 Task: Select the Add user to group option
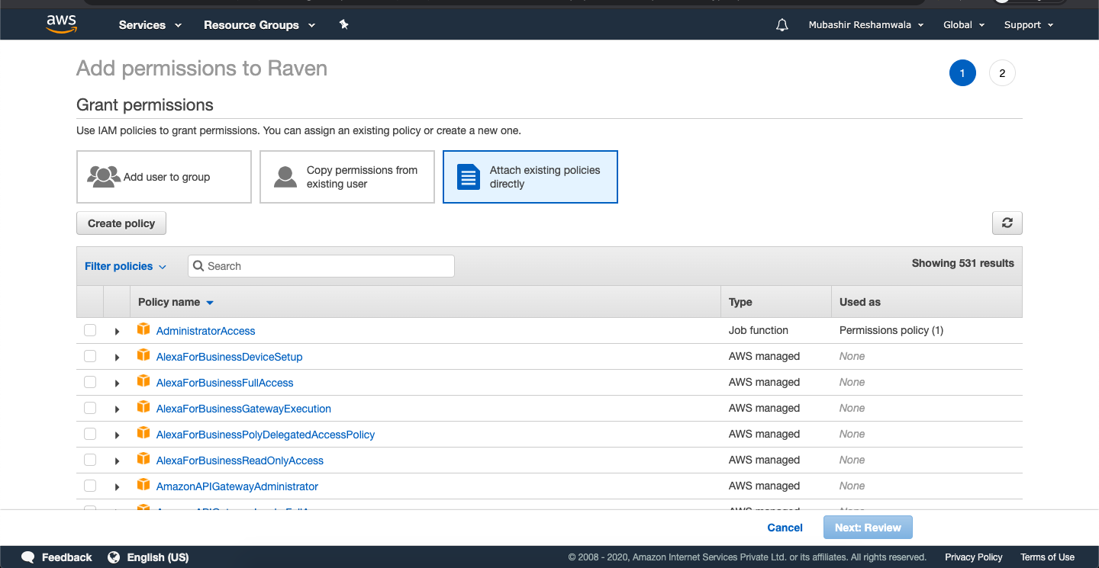164,177
